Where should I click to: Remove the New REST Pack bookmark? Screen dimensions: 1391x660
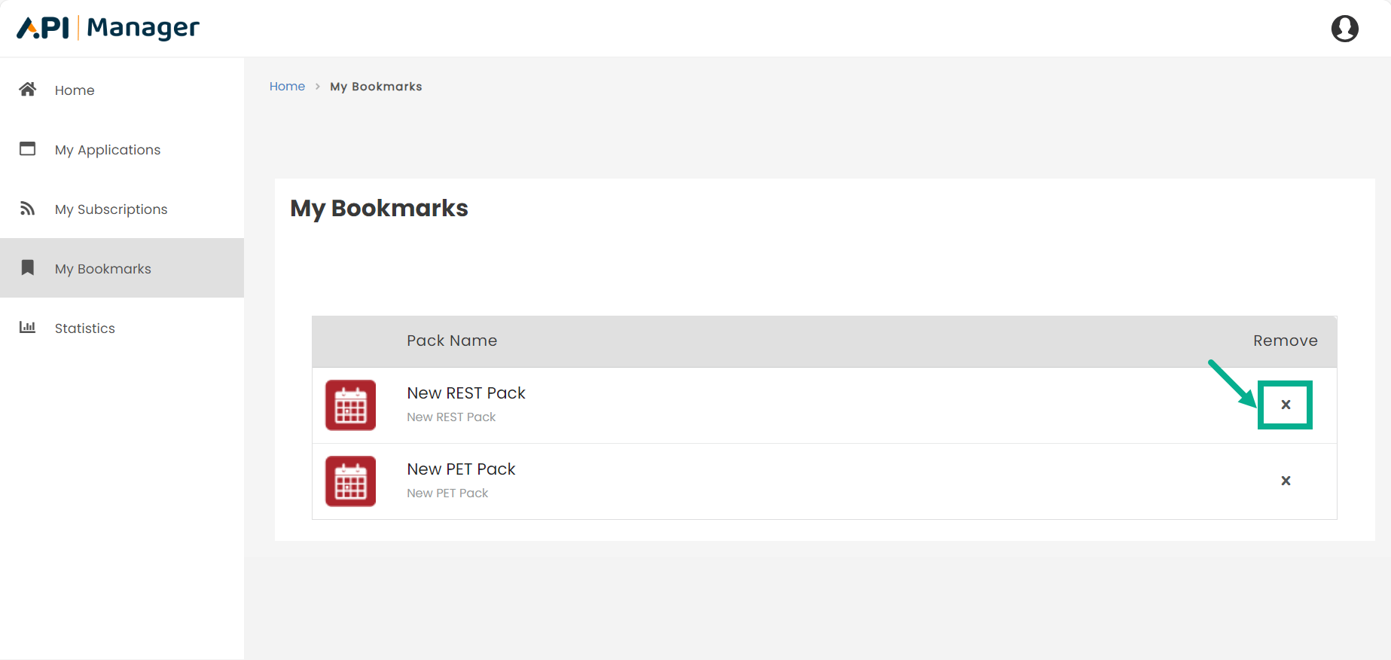(1286, 405)
